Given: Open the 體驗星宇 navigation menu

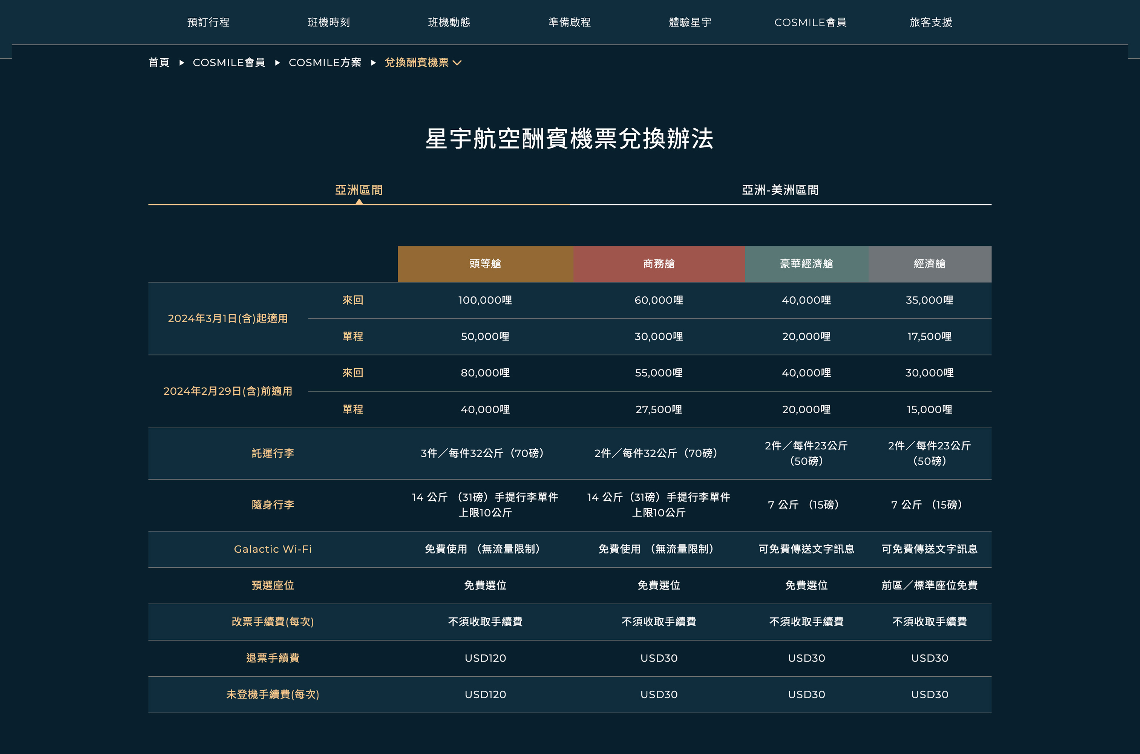Looking at the screenshot, I should click(x=690, y=22).
